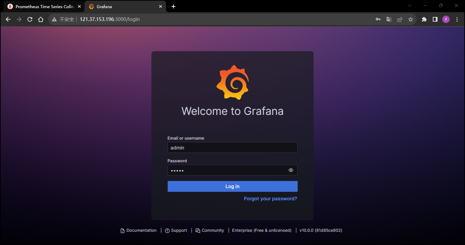Click the Welcome to Grafana heading

coord(232,111)
